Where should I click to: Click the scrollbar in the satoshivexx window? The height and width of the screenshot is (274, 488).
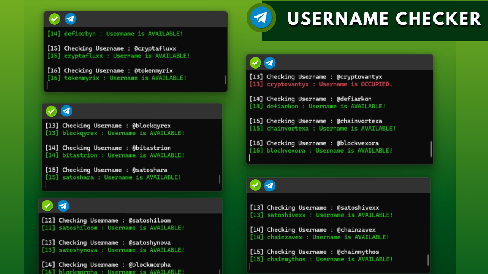pos(428,260)
